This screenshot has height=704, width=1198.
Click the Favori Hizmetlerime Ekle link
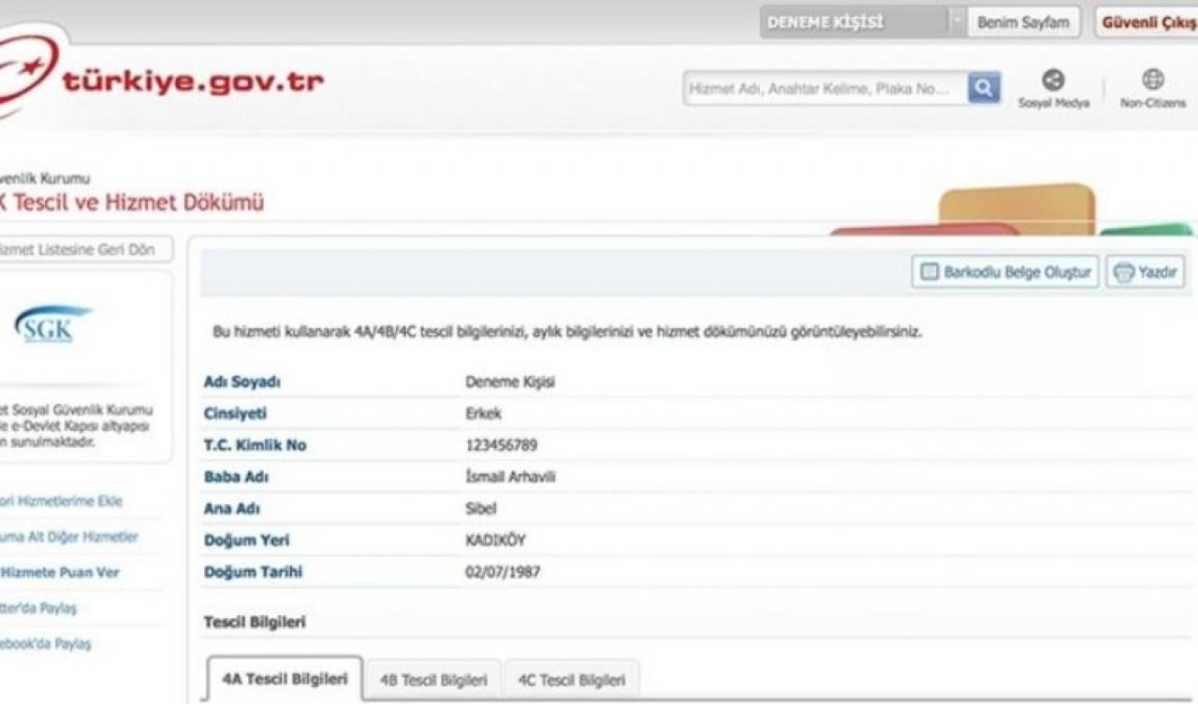61,501
